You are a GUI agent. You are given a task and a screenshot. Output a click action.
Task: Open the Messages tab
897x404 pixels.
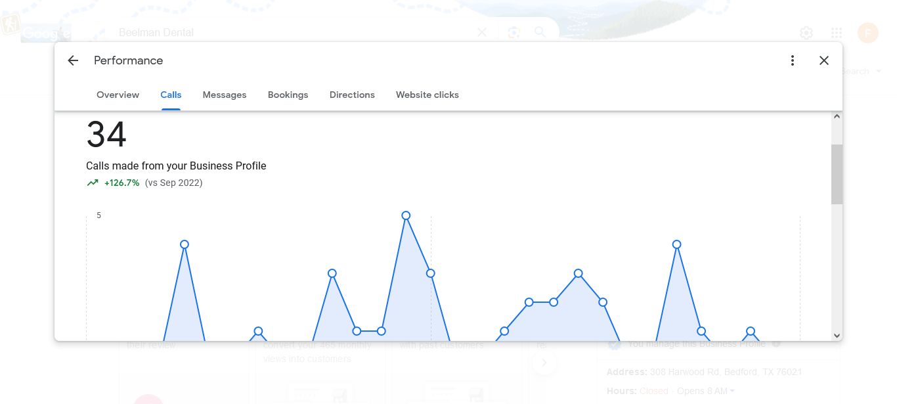click(225, 95)
